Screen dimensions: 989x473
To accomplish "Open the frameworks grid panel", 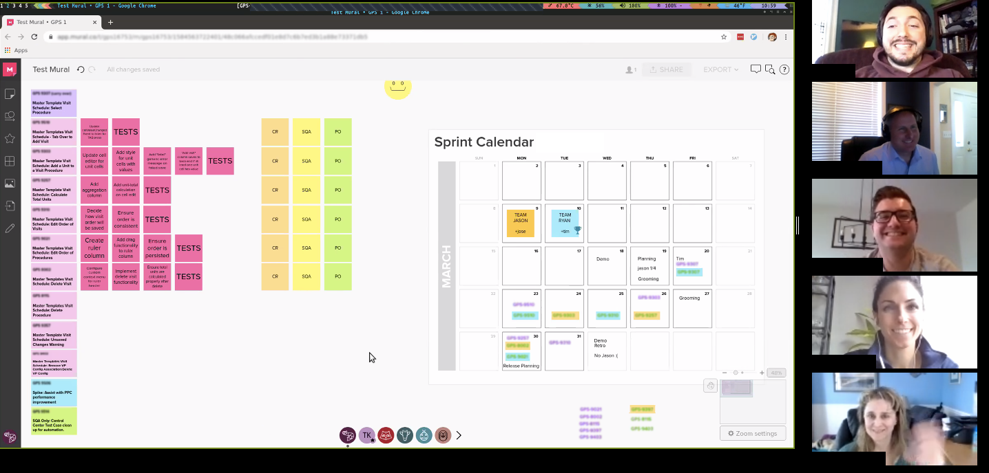I will 10,161.
